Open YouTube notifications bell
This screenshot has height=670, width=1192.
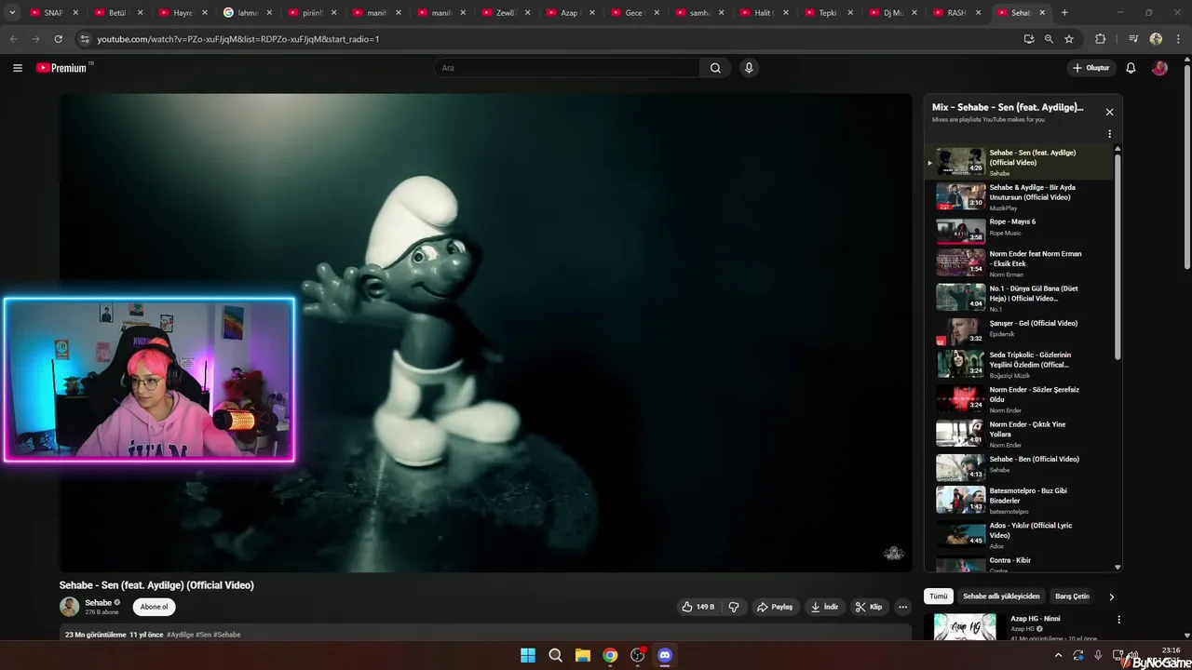pos(1131,68)
